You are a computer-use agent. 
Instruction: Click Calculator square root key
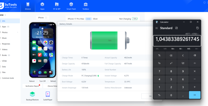183,63
